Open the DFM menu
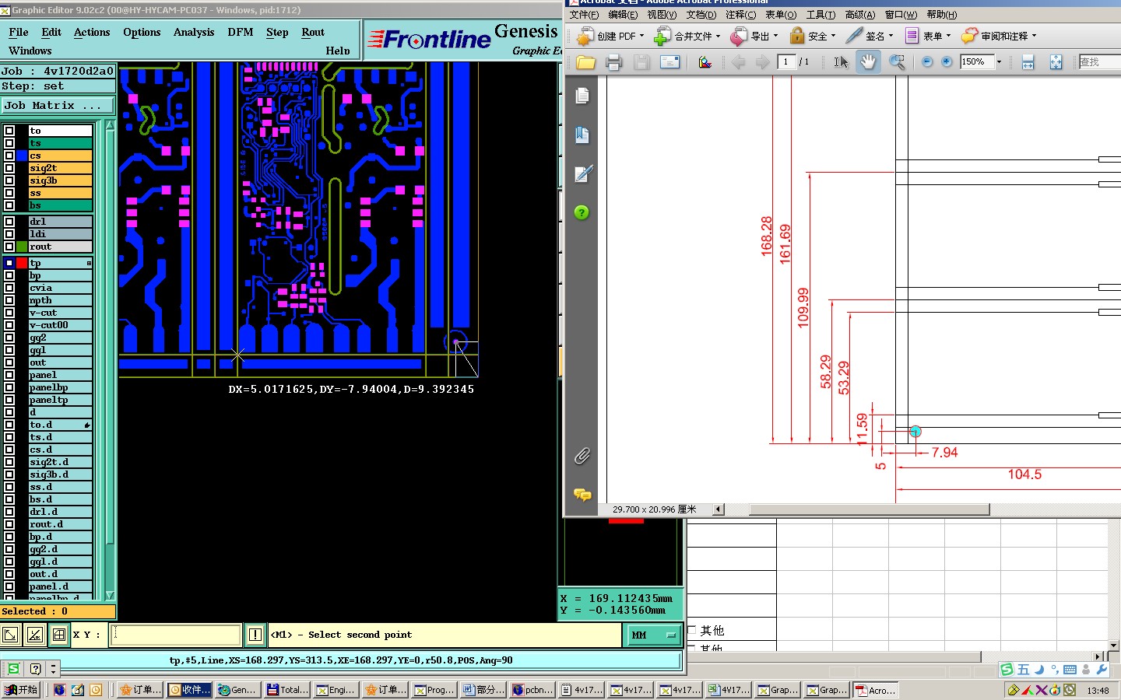 click(240, 33)
